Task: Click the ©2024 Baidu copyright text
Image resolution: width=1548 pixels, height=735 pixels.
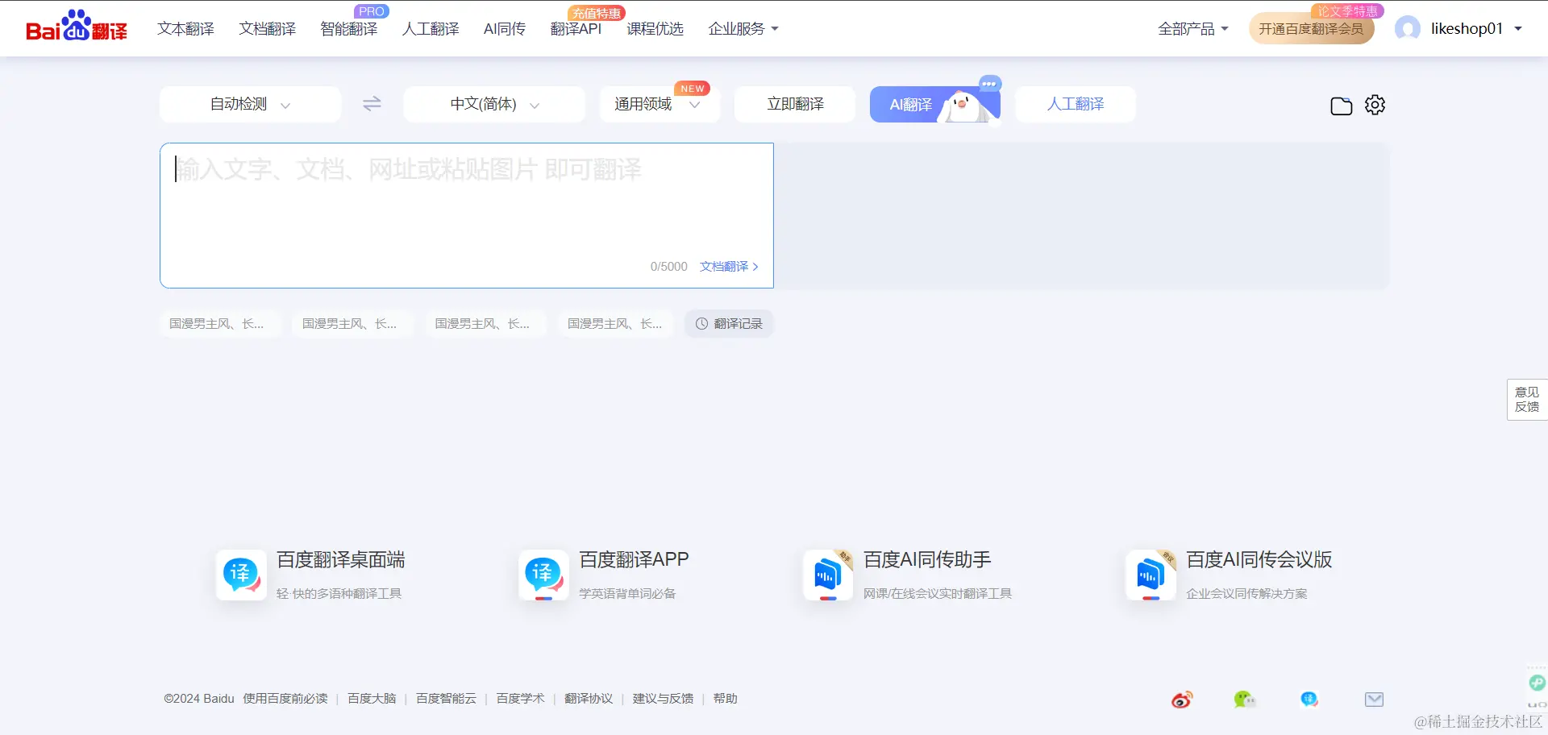Action: pyautogui.click(x=199, y=699)
